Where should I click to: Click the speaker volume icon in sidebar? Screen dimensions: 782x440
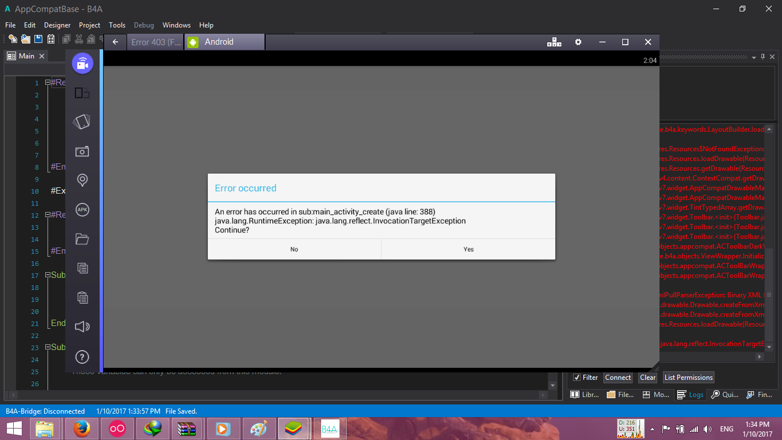pos(82,327)
